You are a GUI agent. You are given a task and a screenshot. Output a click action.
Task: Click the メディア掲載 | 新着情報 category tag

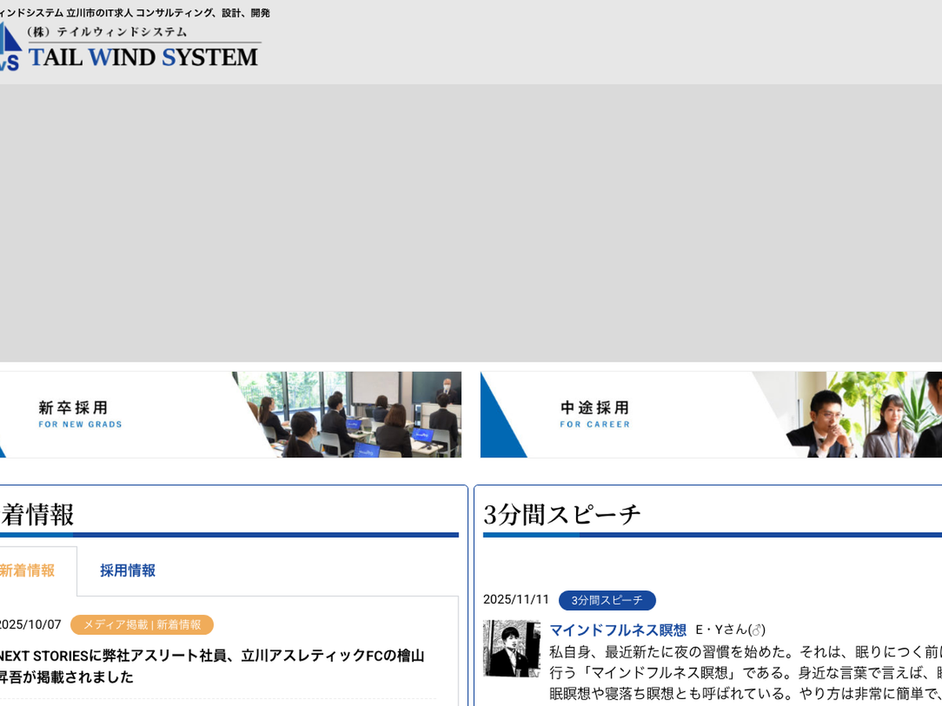coord(142,624)
